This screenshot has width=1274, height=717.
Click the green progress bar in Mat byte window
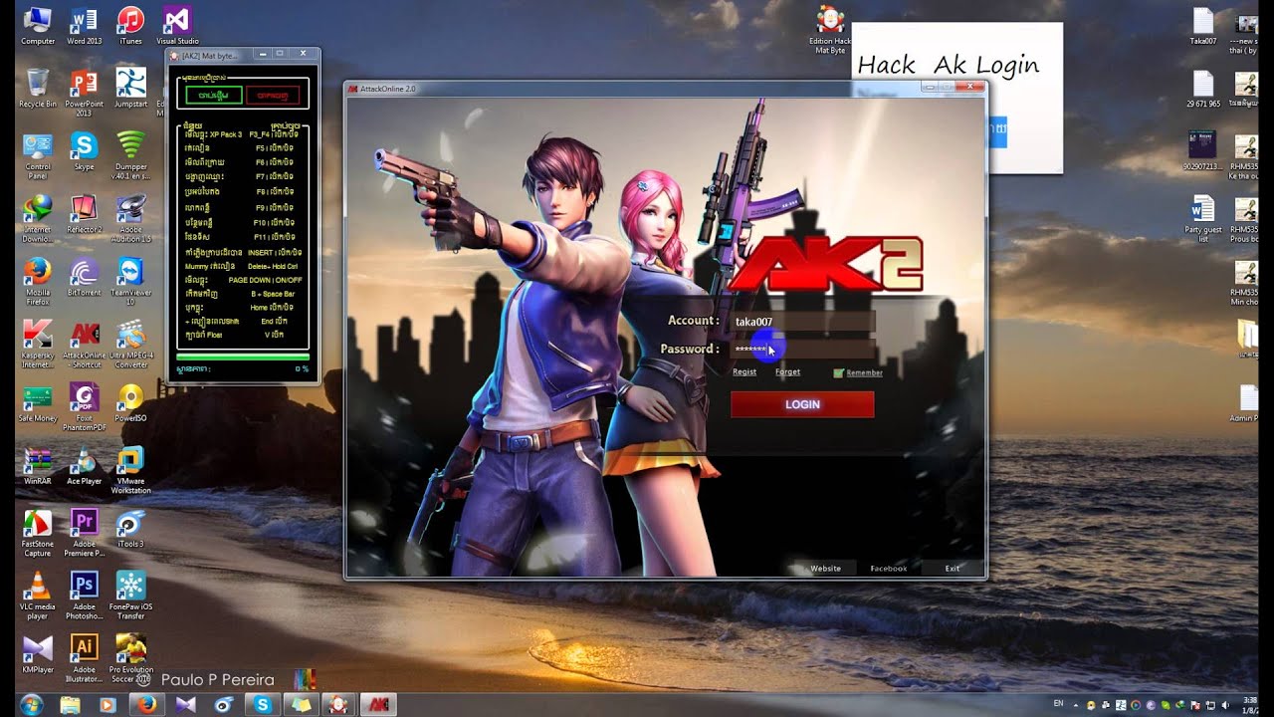pyautogui.click(x=243, y=357)
